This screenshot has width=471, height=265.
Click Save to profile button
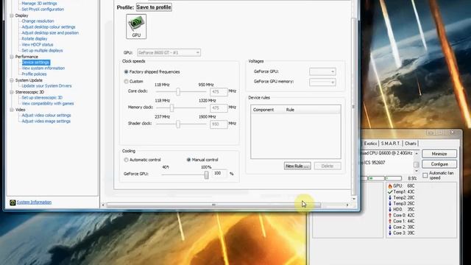coord(154,7)
